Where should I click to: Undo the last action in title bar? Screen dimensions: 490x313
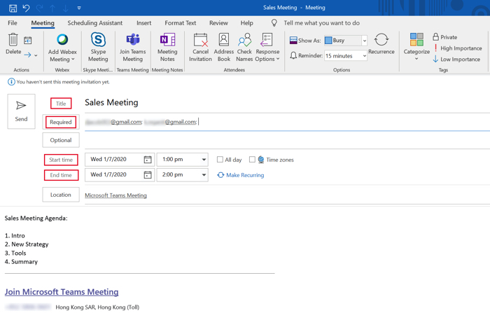pyautogui.click(x=27, y=8)
